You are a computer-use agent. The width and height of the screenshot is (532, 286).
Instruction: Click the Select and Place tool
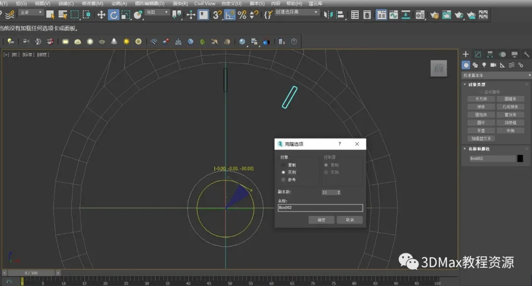138,15
